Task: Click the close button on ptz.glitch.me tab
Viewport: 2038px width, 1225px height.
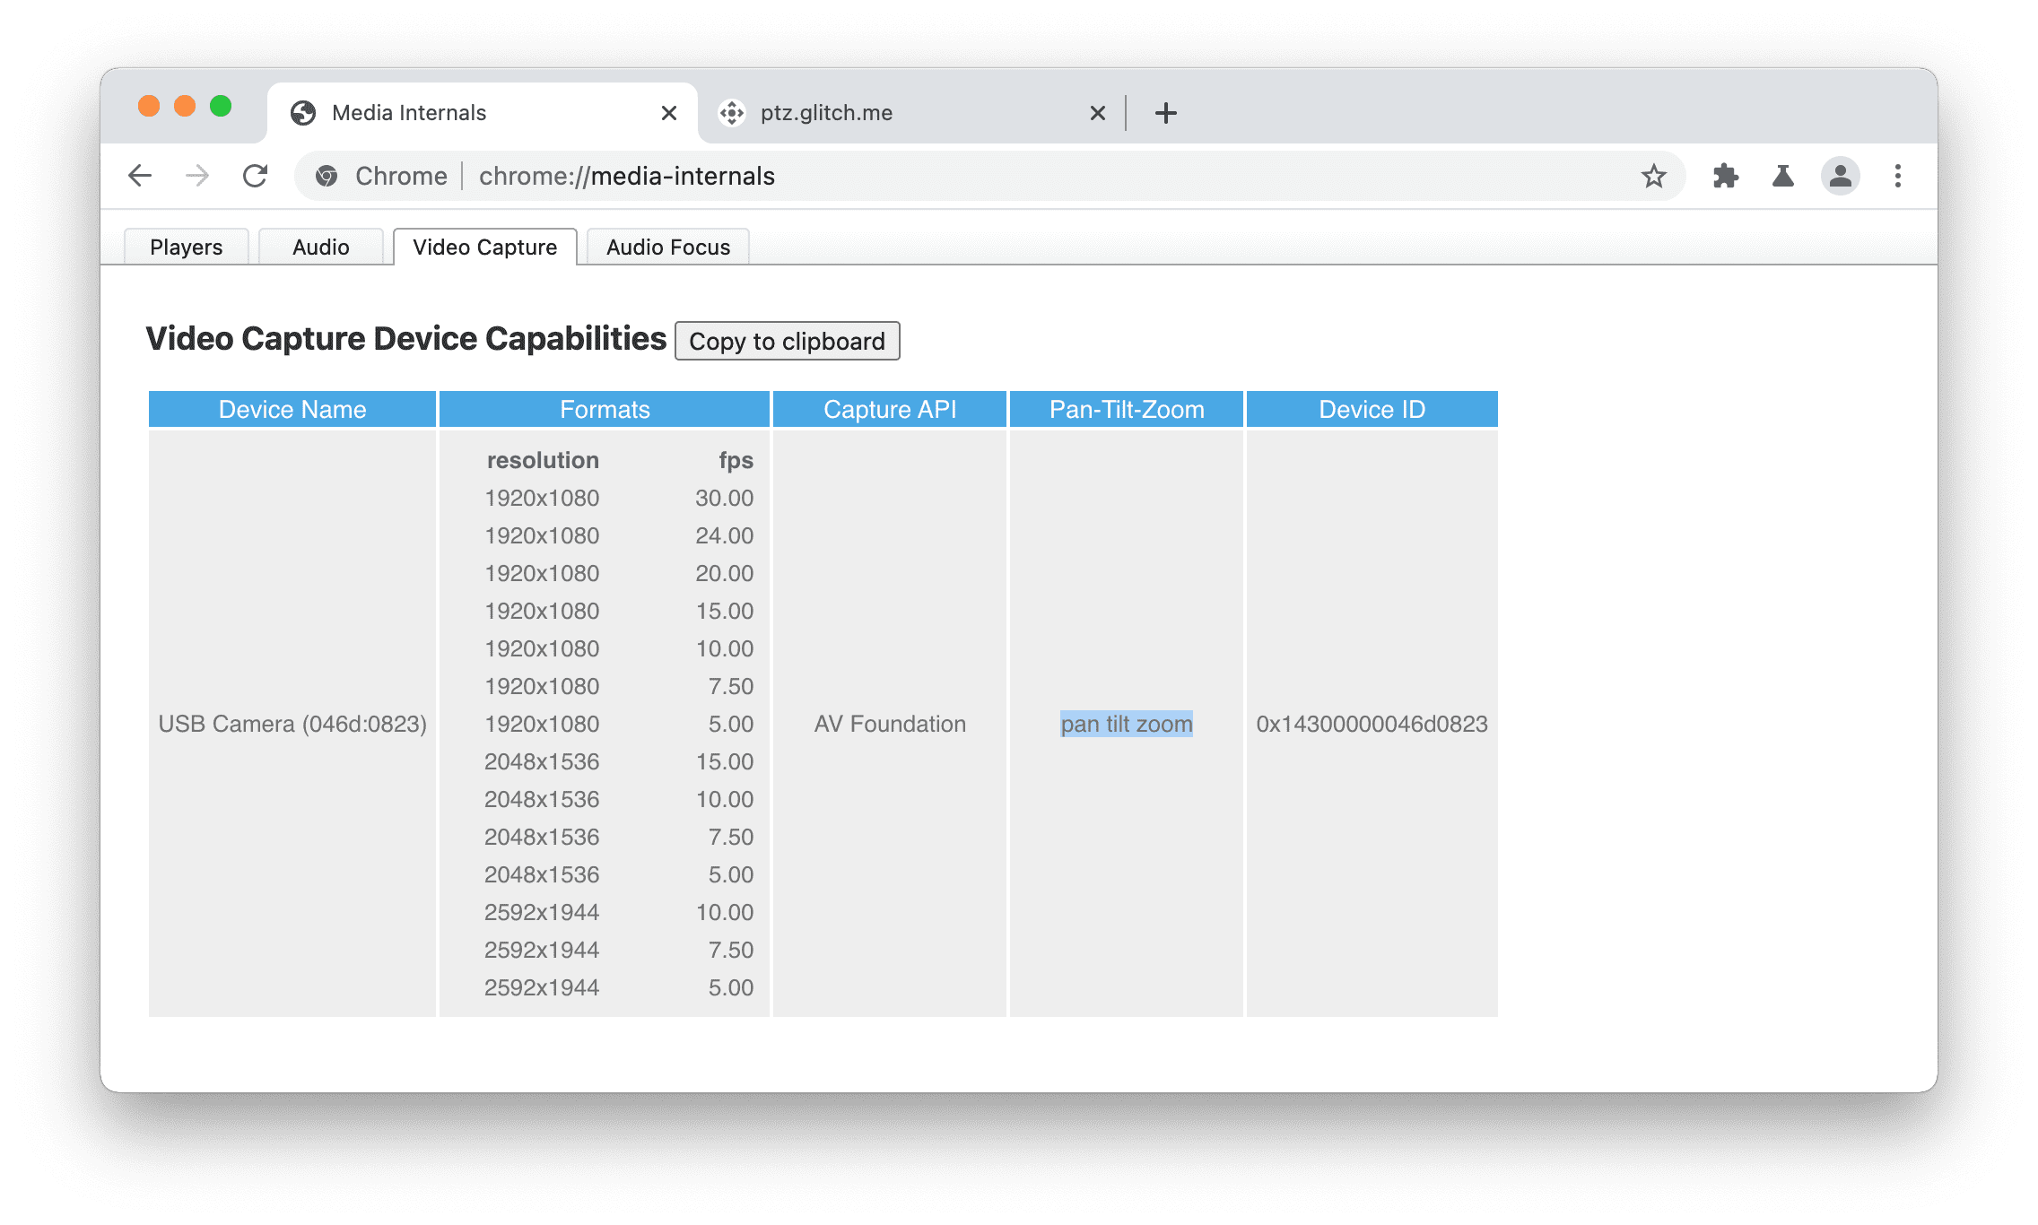Action: (x=1096, y=112)
